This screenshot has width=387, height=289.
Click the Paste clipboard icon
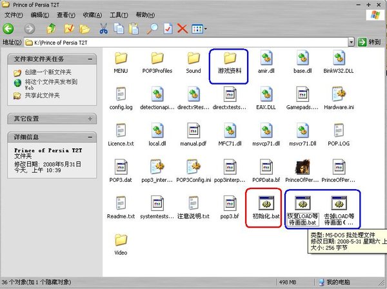point(134,28)
